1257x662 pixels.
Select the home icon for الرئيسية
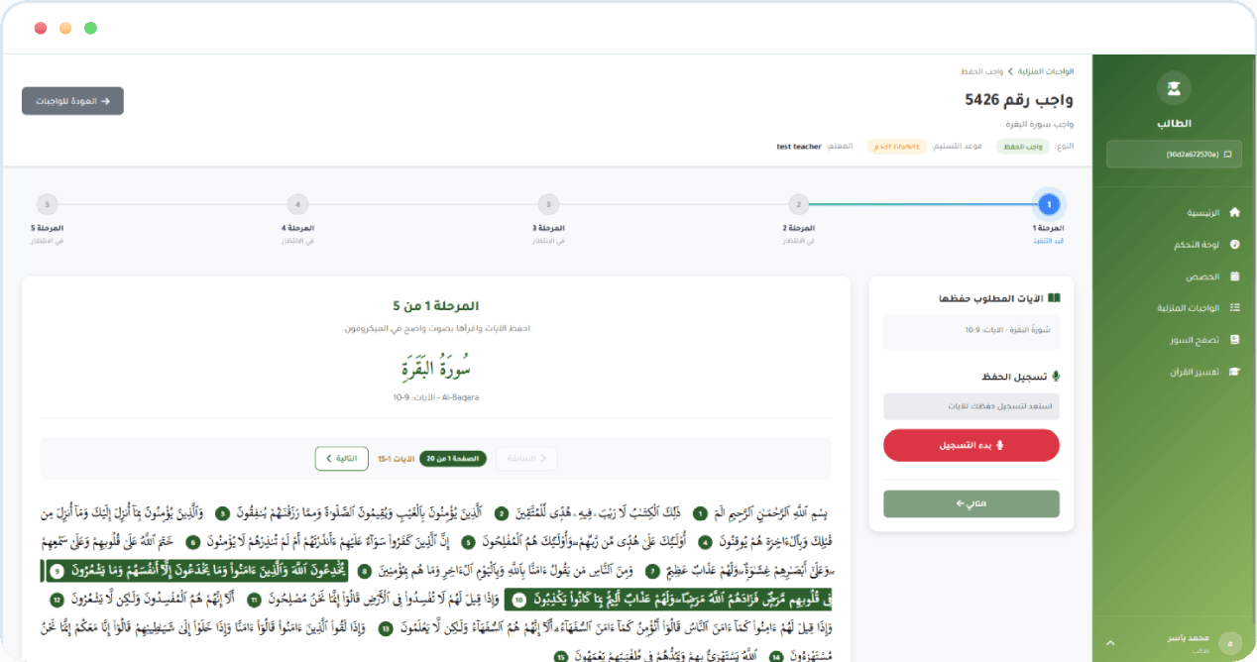click(x=1234, y=212)
